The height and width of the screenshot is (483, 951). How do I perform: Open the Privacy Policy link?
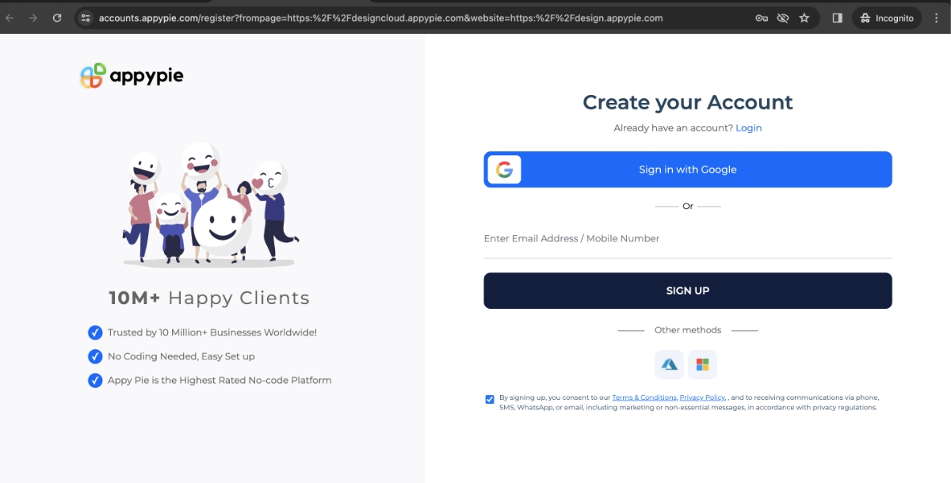[x=703, y=397]
